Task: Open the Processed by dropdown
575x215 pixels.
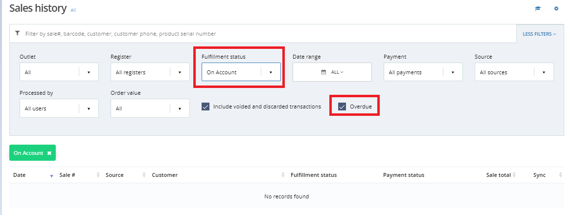Action: (x=59, y=108)
